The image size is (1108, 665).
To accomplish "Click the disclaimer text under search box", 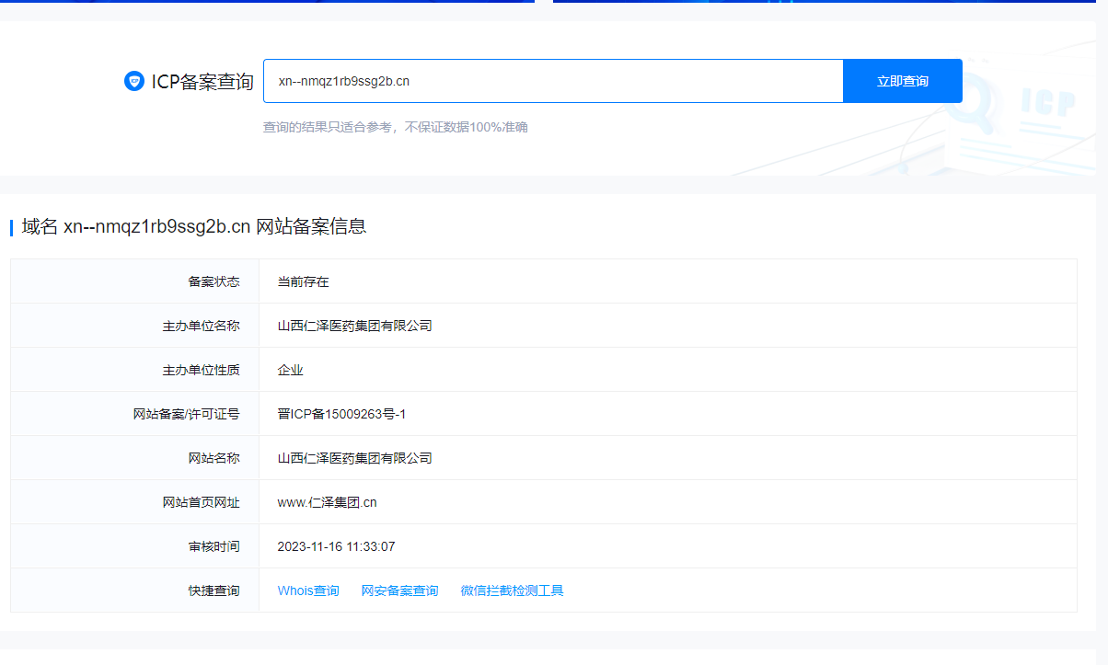I will click(x=396, y=127).
